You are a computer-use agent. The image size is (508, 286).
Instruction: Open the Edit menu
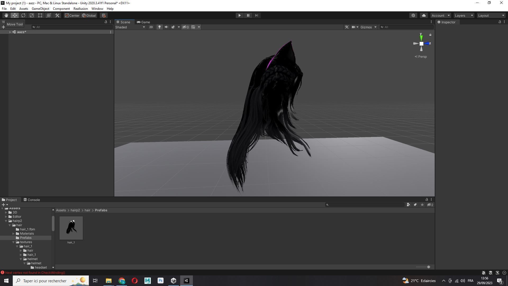coord(13,9)
